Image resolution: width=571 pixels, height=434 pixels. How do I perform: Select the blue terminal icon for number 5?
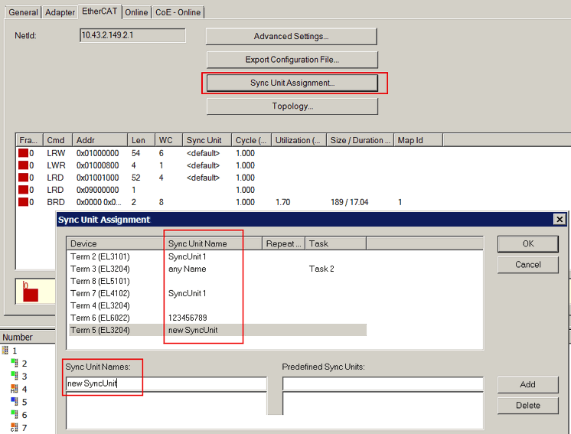(14, 402)
